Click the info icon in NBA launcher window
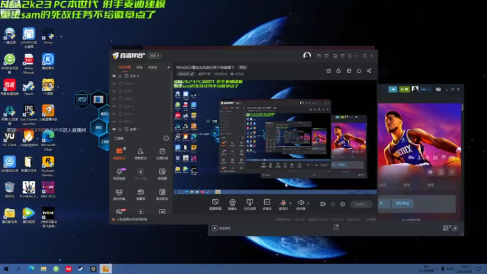This screenshot has height=274, width=487. point(441,172)
